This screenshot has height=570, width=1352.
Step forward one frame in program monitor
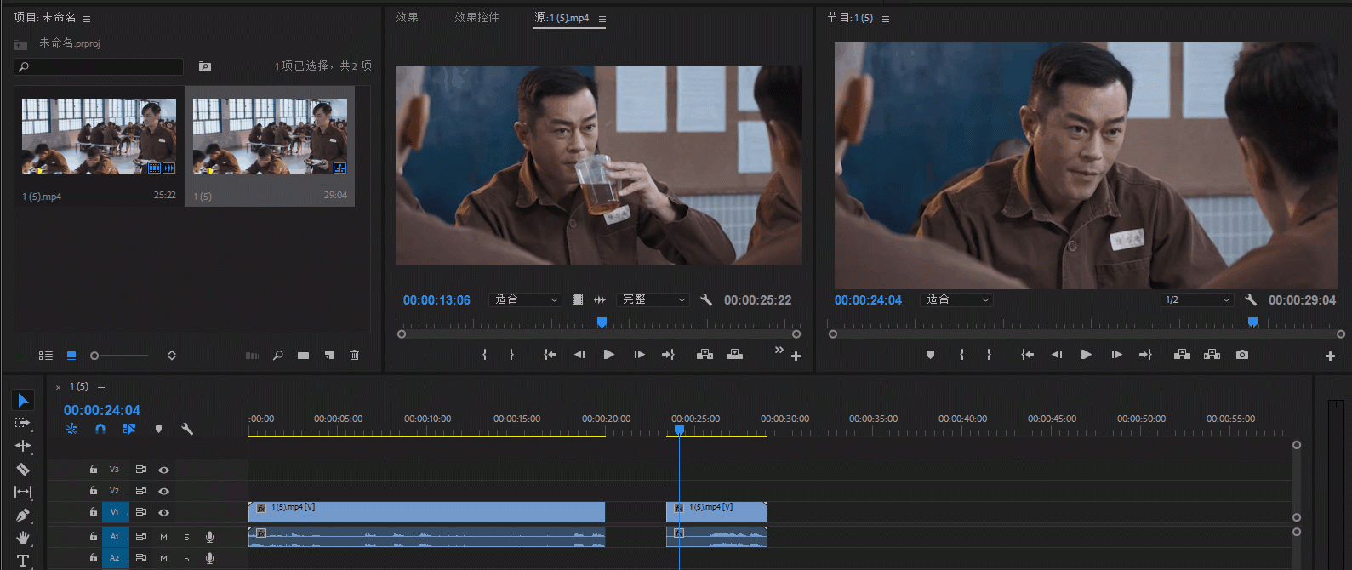click(x=1116, y=355)
